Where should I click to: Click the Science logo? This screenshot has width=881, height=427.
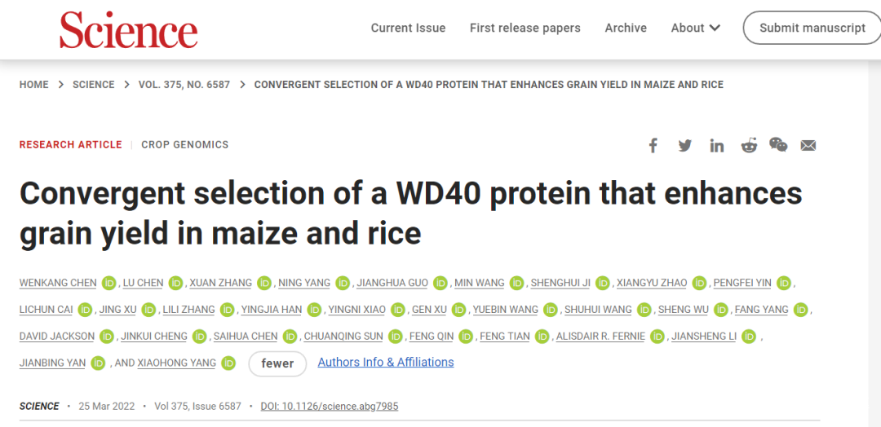(x=128, y=29)
